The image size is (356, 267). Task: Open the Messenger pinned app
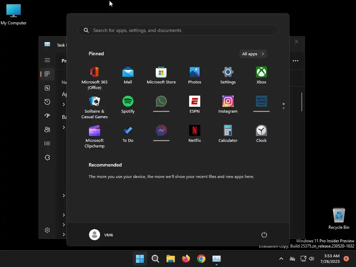coord(161,133)
